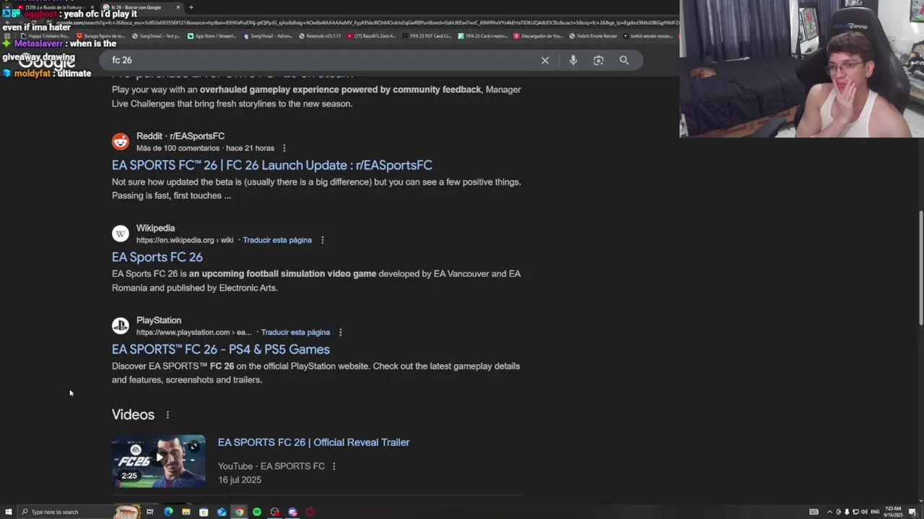Screen dimensions: 924x519
Task: Click the Reddit favicon icon
Action: [x=121, y=141]
